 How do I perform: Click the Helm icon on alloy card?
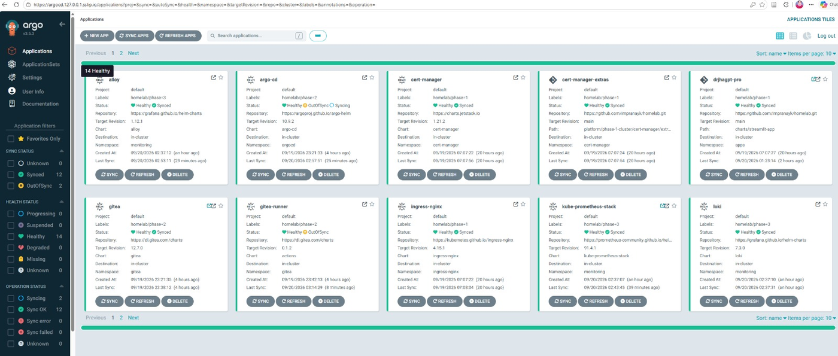[99, 79]
